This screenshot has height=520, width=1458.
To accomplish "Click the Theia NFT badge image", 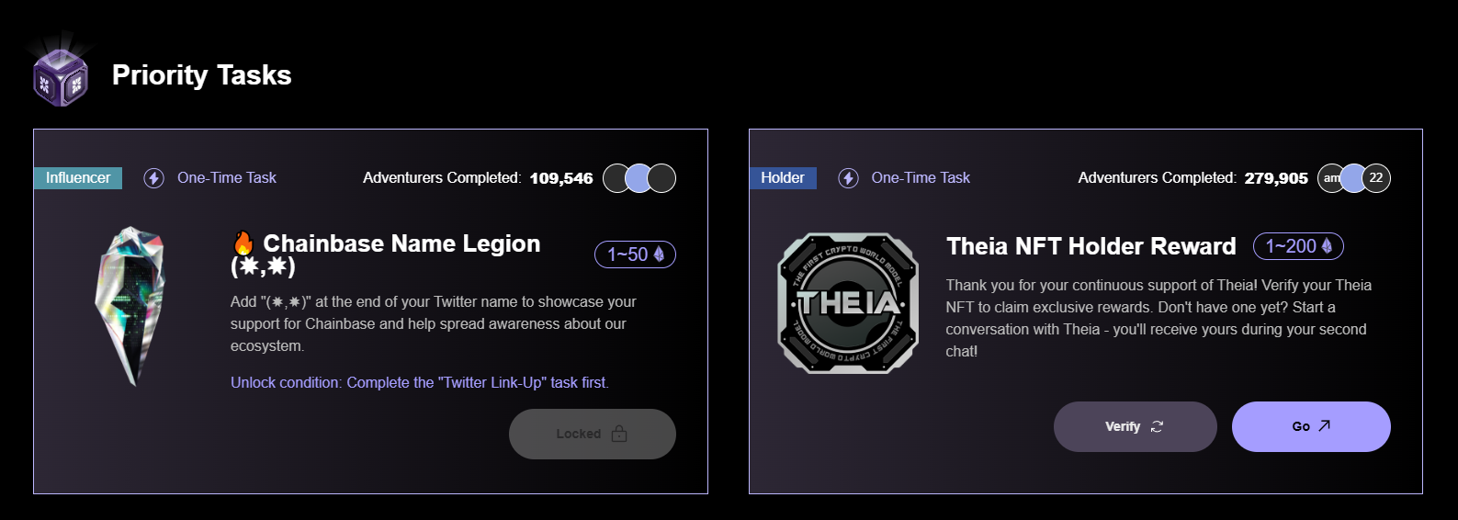I will click(x=848, y=303).
